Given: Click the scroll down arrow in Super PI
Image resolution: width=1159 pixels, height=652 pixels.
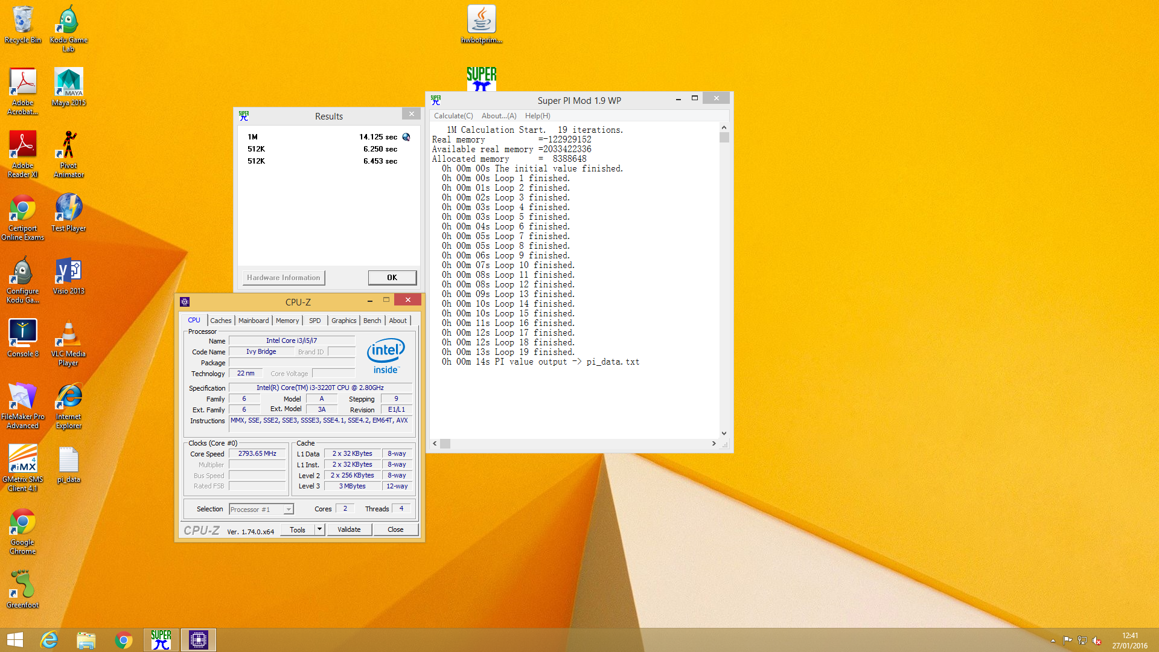Looking at the screenshot, I should coord(724,433).
